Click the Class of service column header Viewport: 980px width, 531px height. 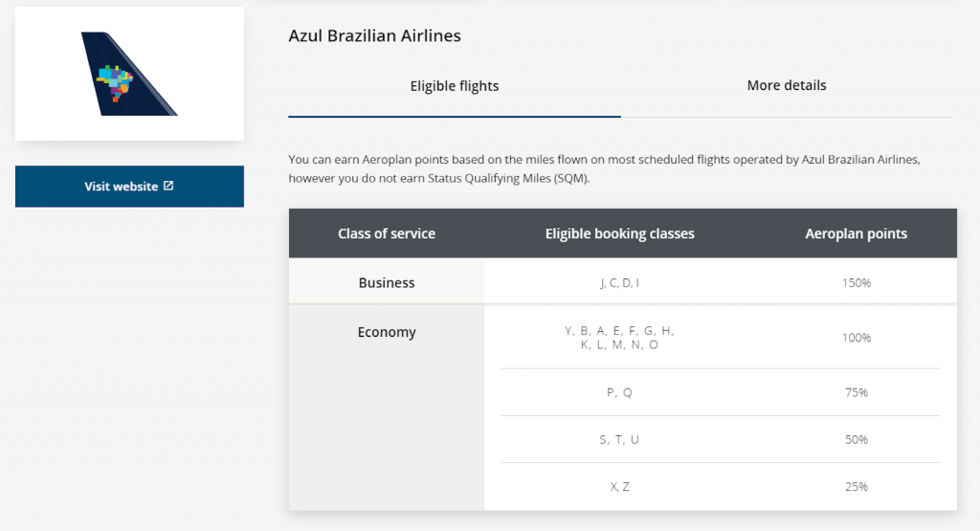pos(387,233)
